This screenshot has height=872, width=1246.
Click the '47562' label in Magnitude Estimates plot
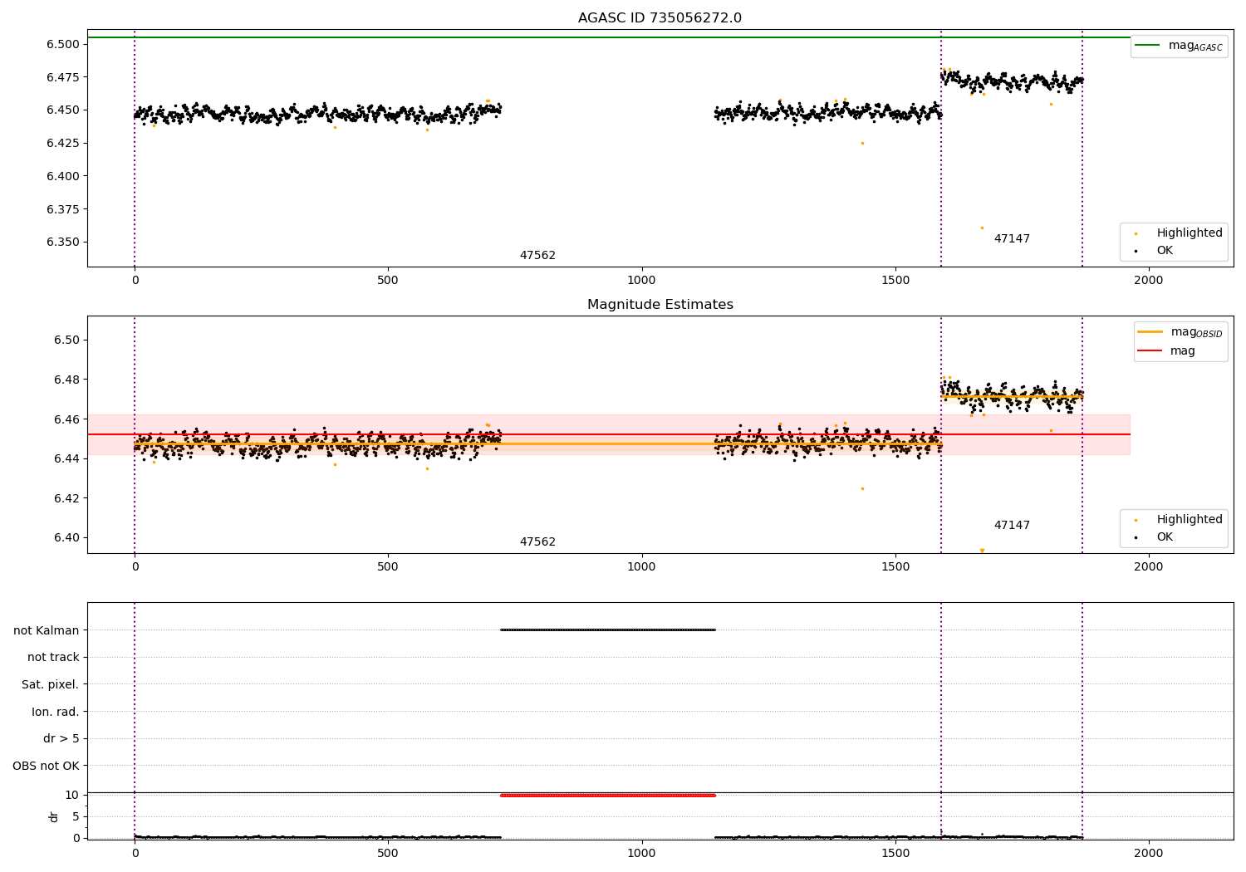(537, 542)
